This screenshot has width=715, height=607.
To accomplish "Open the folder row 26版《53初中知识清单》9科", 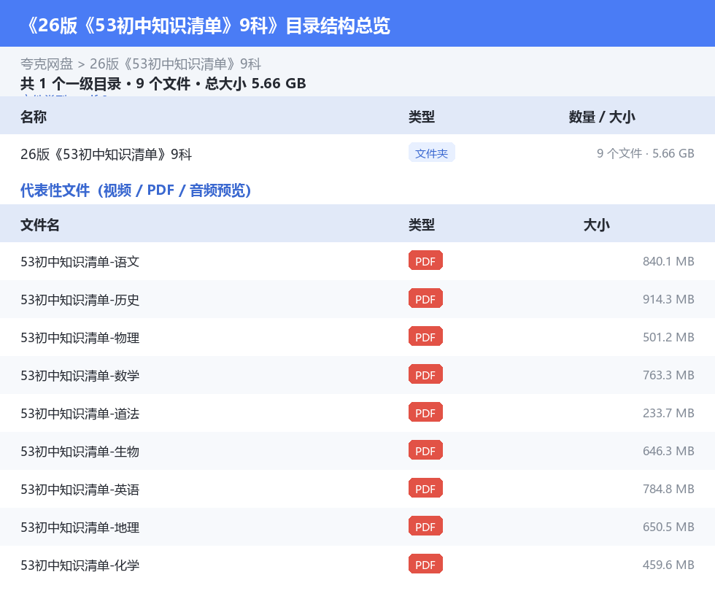I will coord(106,154).
